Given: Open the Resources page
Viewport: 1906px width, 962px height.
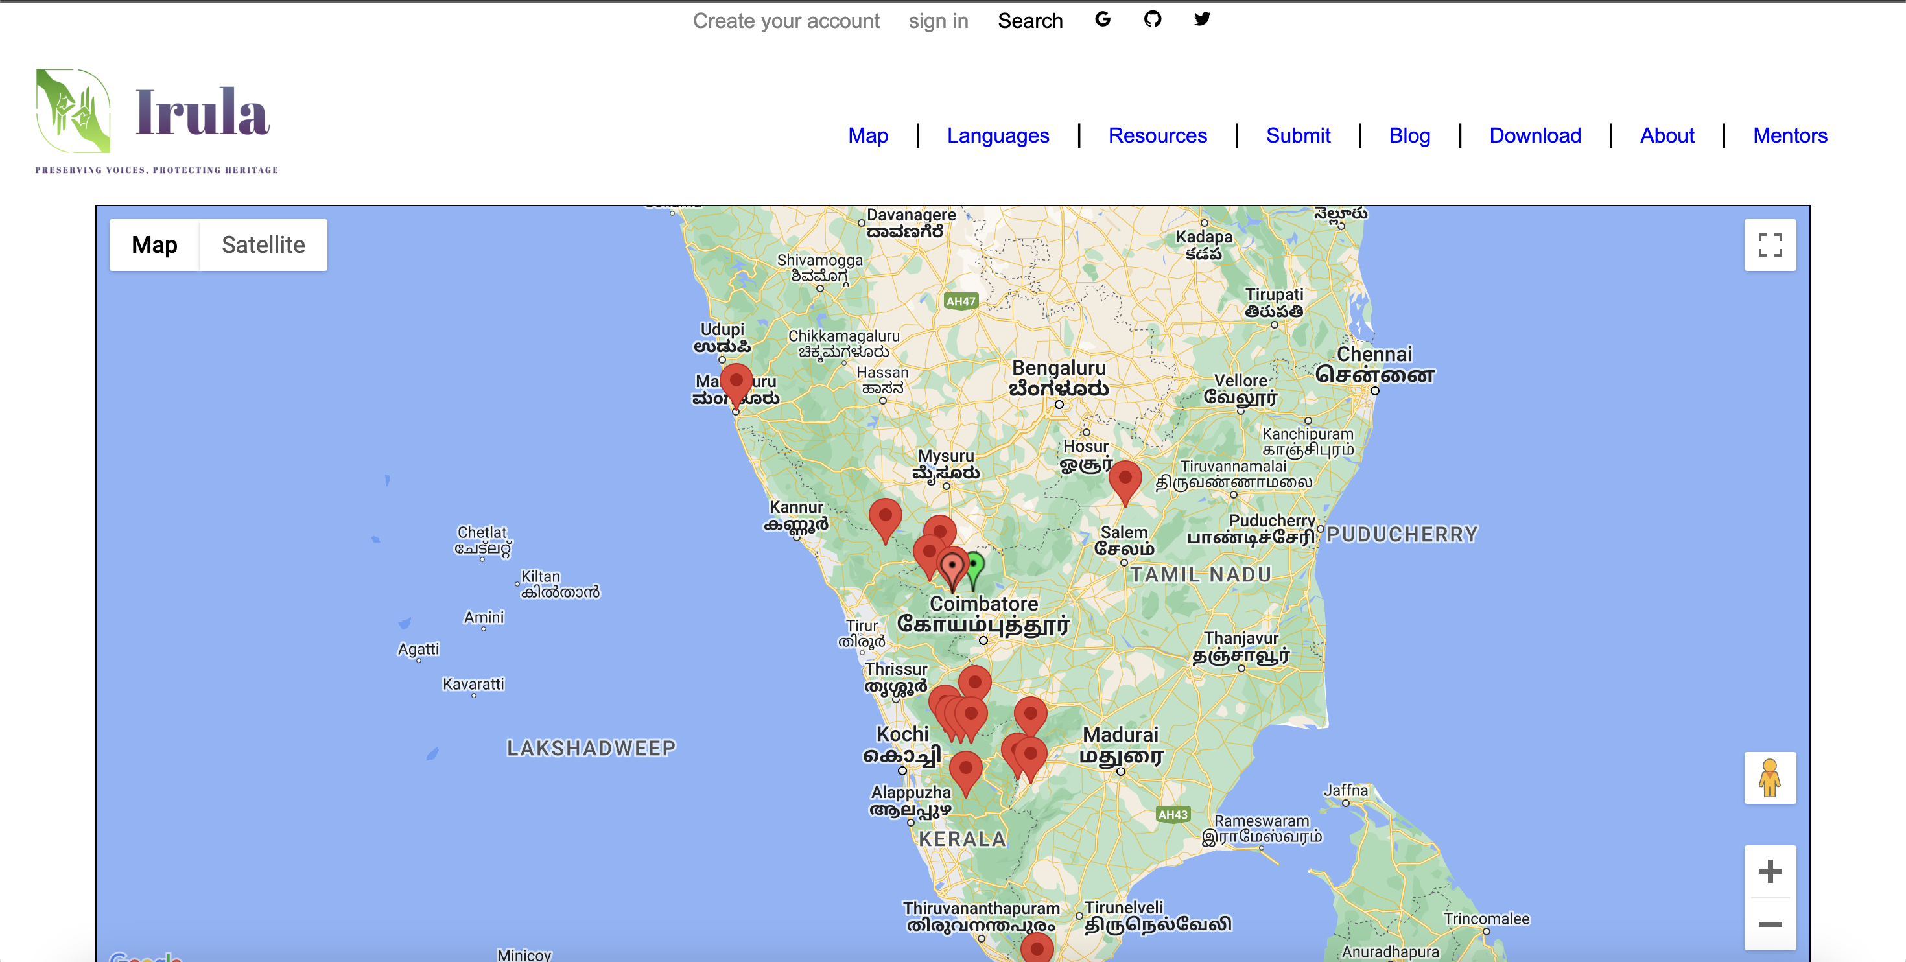Looking at the screenshot, I should point(1157,135).
